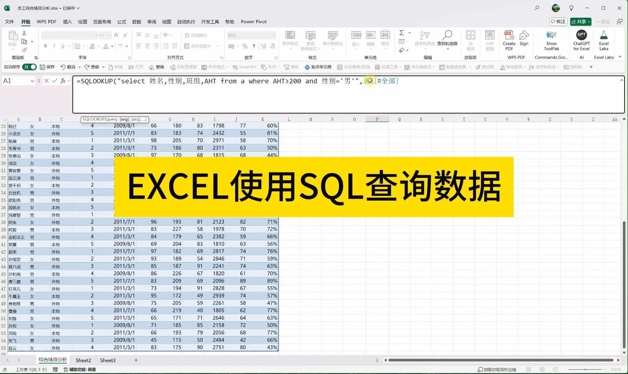Viewport: 628px width, 374px height.
Task: Toggle 自动保存 autosave switch off
Action: coord(29,67)
